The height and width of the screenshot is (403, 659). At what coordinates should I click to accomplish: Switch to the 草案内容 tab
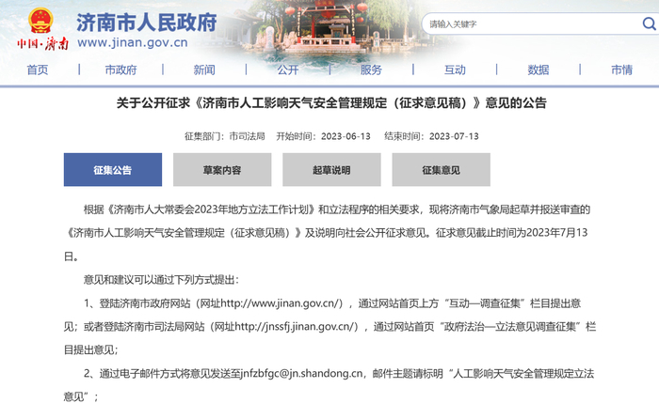(x=222, y=169)
